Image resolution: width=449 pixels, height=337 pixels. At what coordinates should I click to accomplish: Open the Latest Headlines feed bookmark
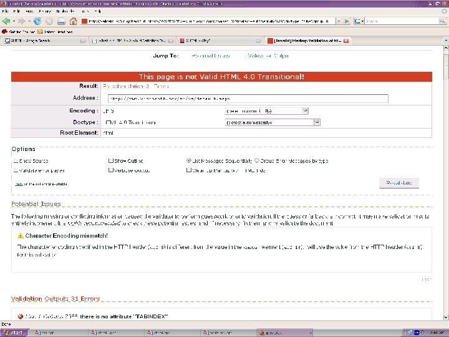(56, 32)
